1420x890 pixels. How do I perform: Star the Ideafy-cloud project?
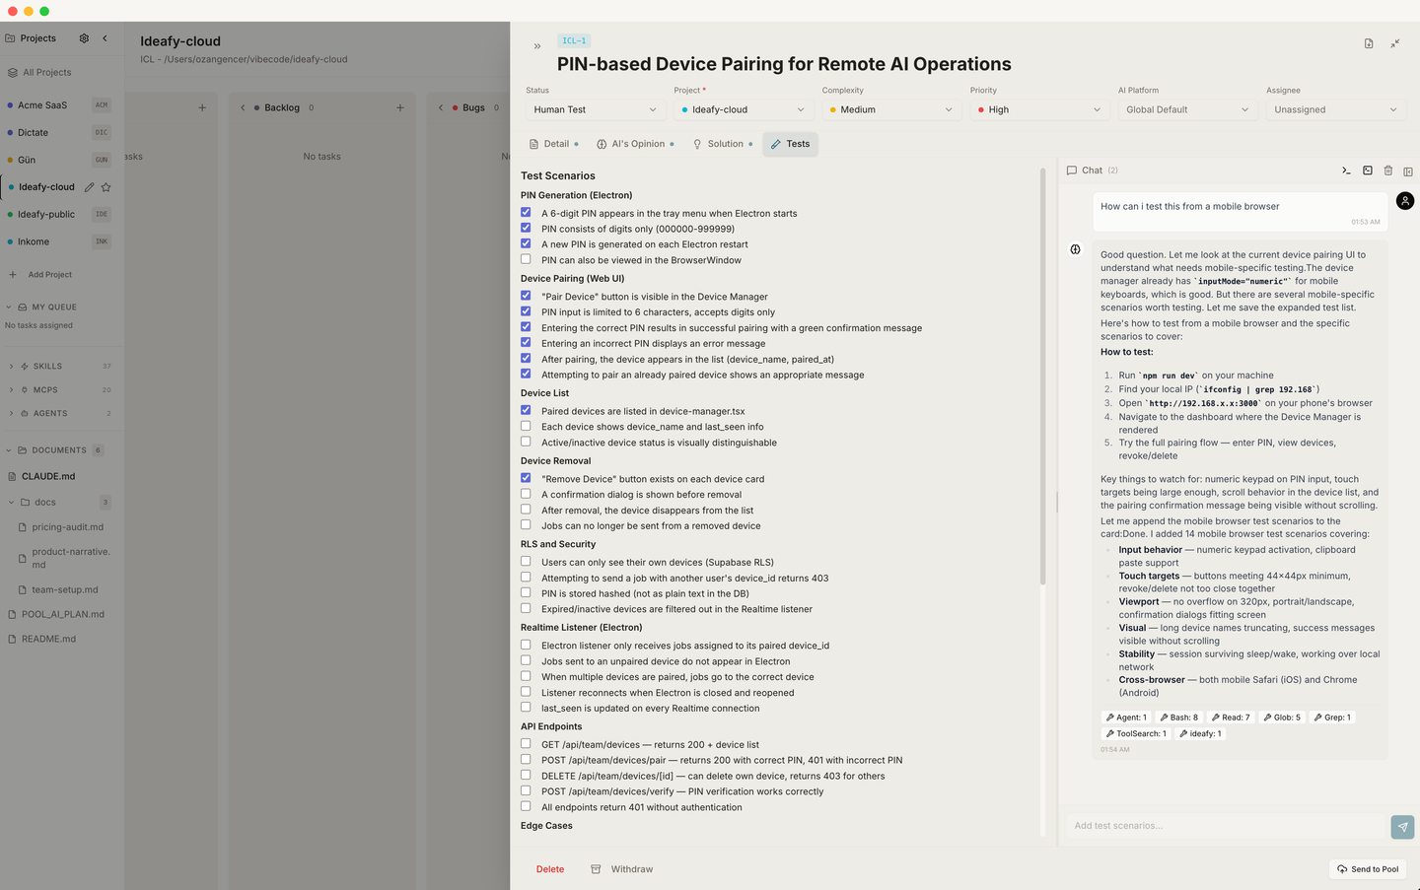(106, 187)
